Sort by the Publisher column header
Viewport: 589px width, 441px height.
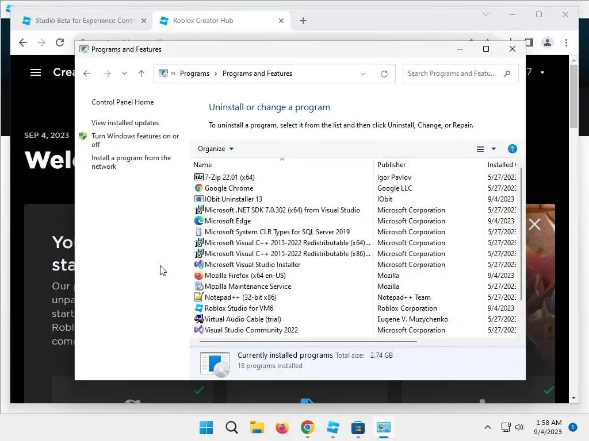click(x=429, y=165)
